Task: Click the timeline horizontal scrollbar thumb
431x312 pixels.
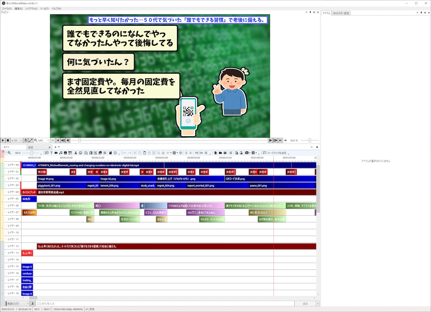Action: pos(33,298)
